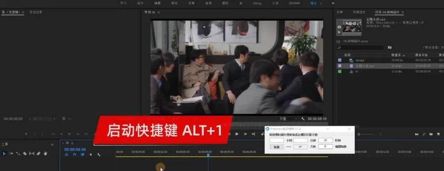This screenshot has width=444, height=171.
Task: Switch to the 组件 workspace
Action: click(x=140, y=3)
